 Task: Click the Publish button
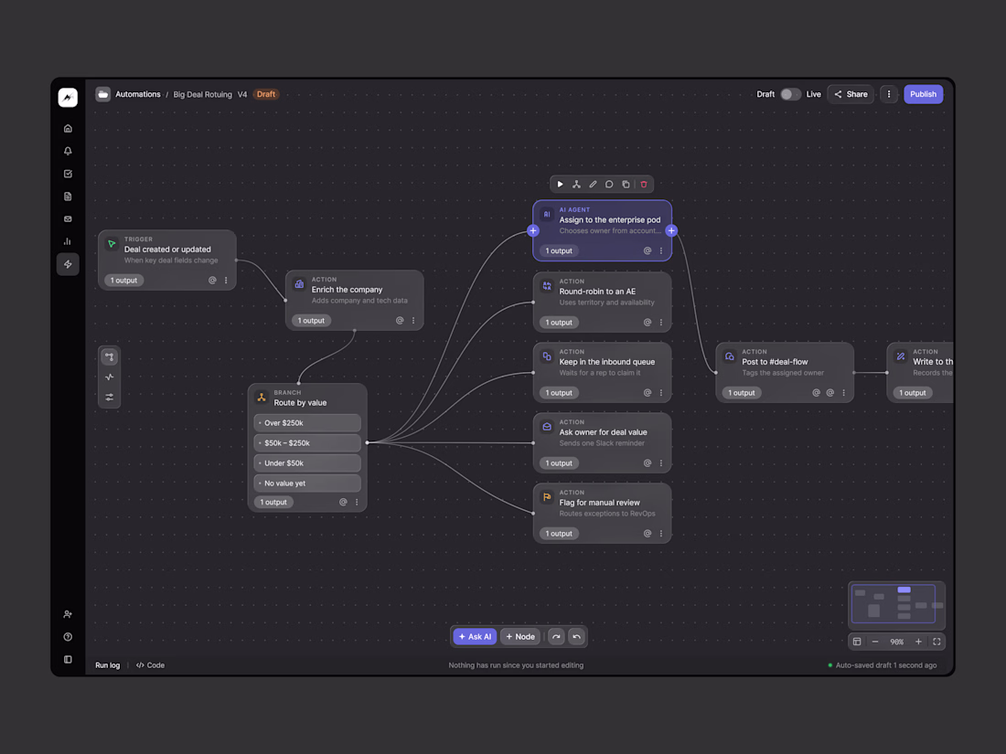[923, 94]
